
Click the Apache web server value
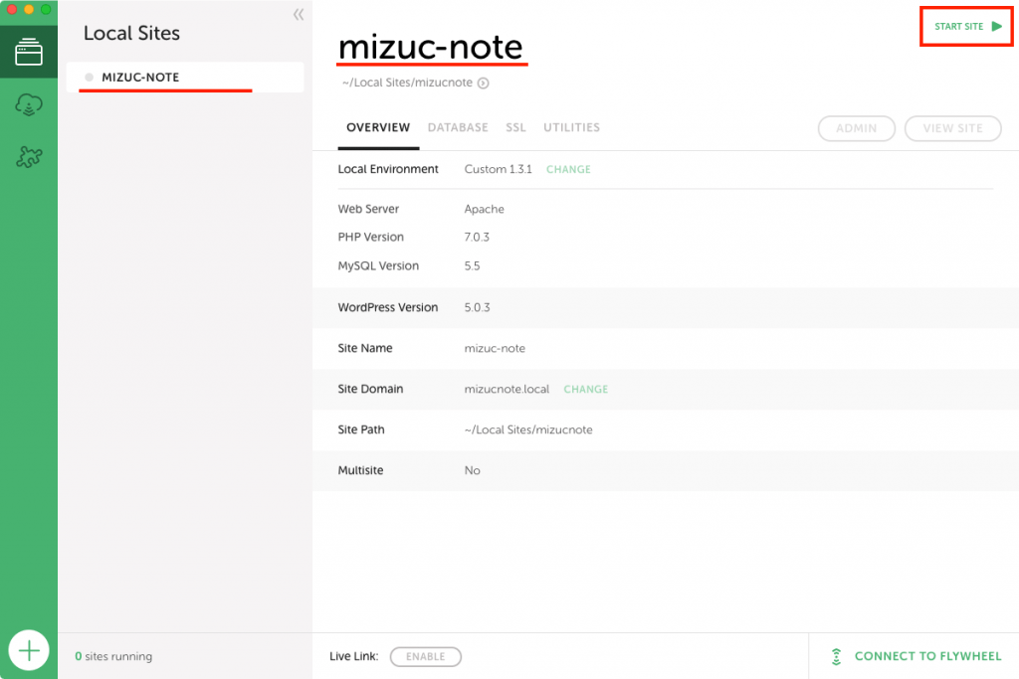pos(485,209)
